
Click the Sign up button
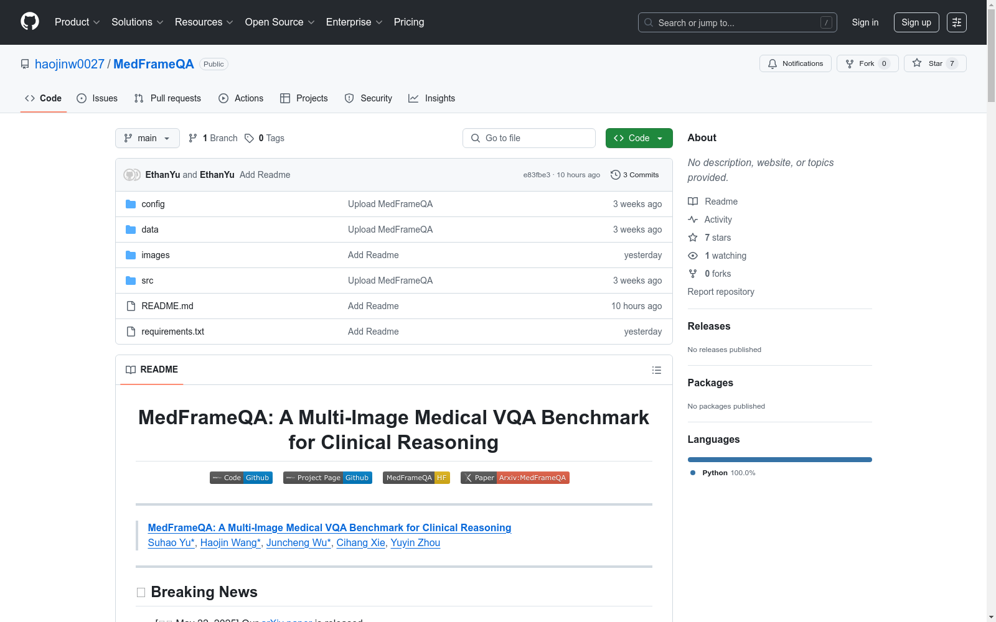(916, 22)
